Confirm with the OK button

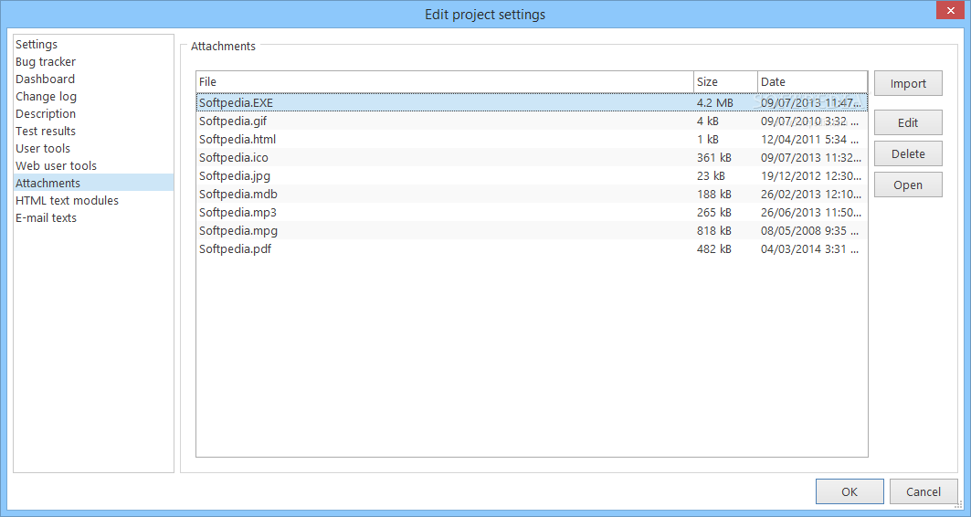tap(850, 491)
